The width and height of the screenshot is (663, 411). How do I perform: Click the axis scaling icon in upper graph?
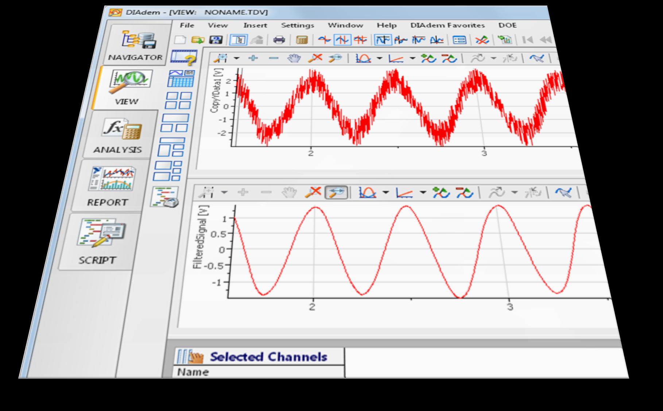click(x=396, y=58)
